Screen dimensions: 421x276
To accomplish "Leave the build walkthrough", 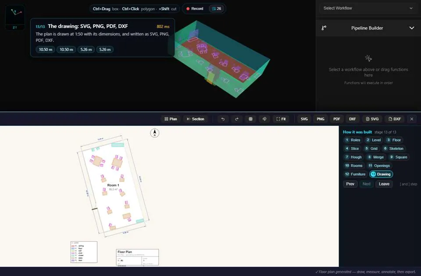I will click(384, 184).
